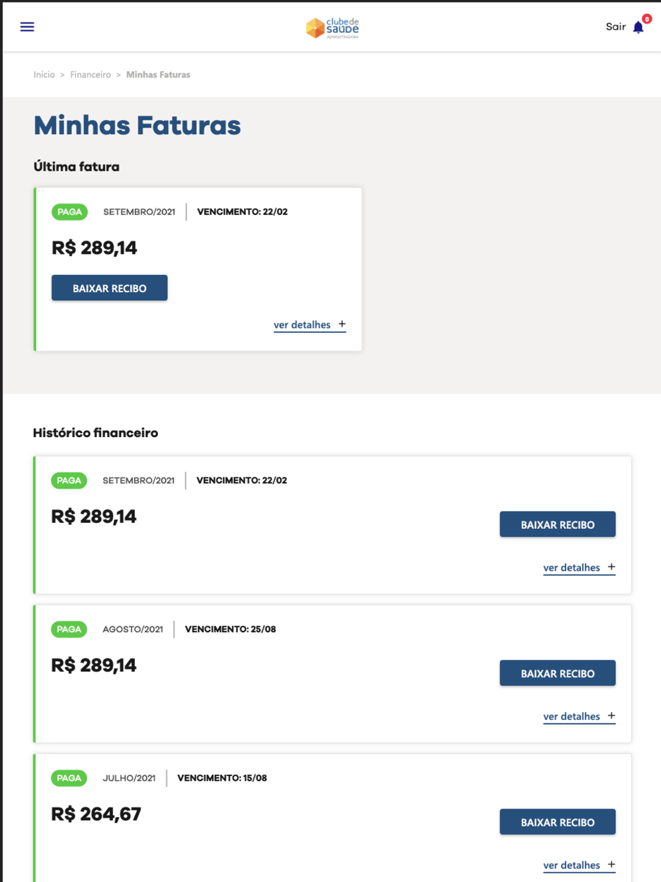The image size is (661, 882).
Task: Click the Clube de Saúde logo
Action: point(332,28)
